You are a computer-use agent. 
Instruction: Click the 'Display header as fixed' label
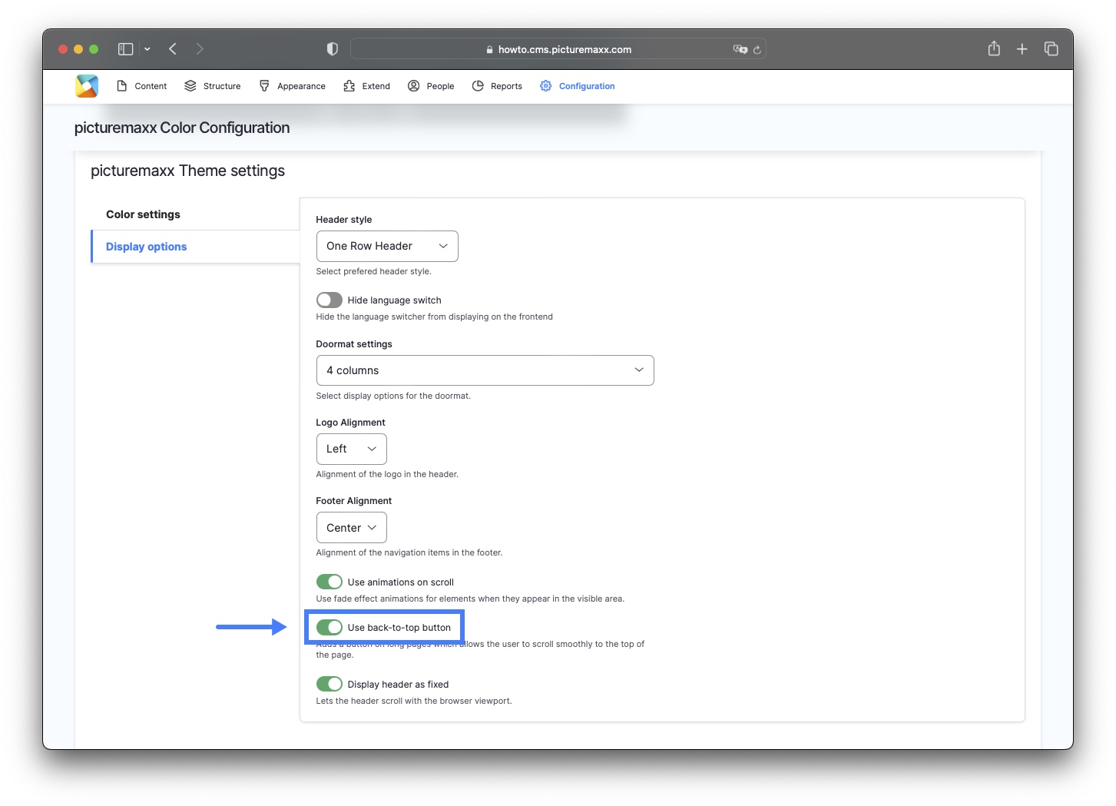click(398, 685)
